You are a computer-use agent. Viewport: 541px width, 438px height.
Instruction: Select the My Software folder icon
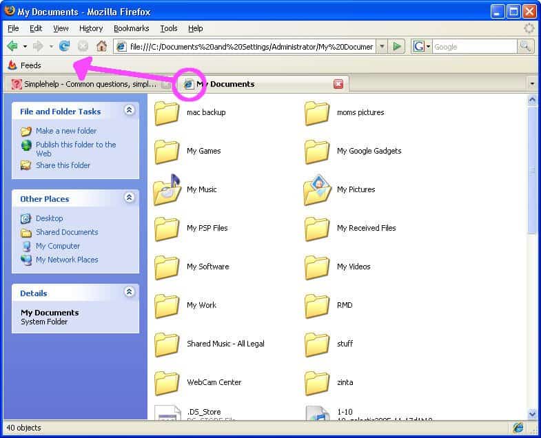pos(167,267)
